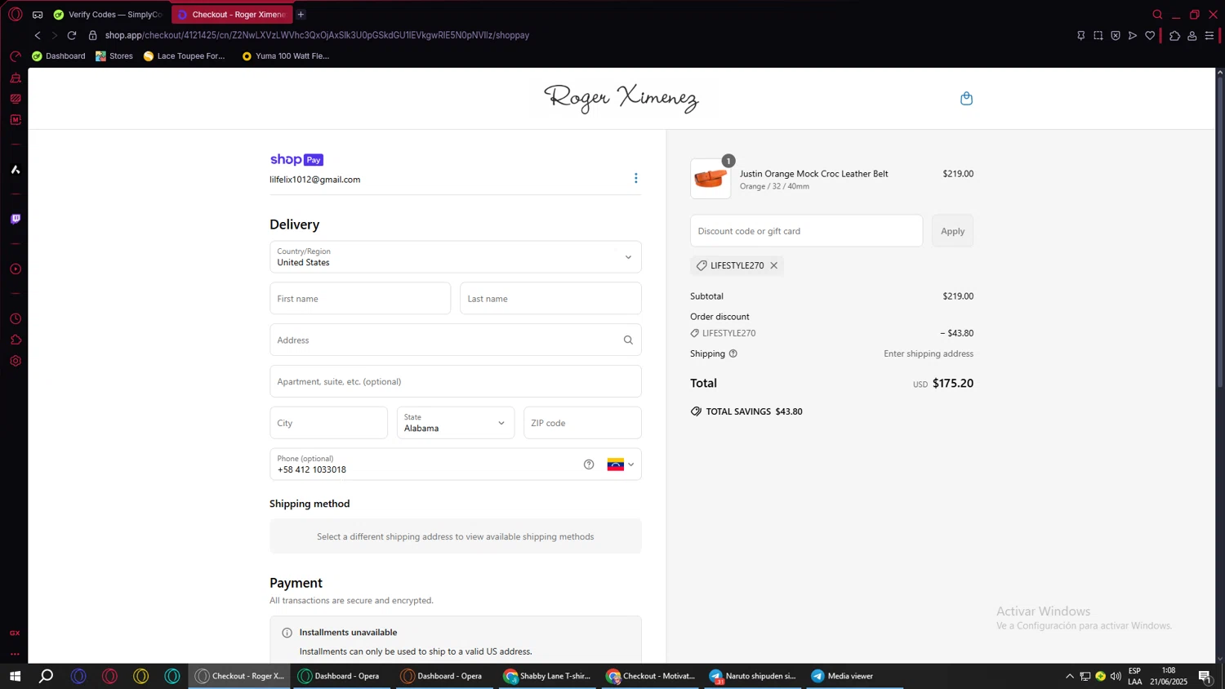Viewport: 1225px width, 689px height.
Task: Open Checkout Motivat Chrome taskbar window
Action: coord(650,675)
